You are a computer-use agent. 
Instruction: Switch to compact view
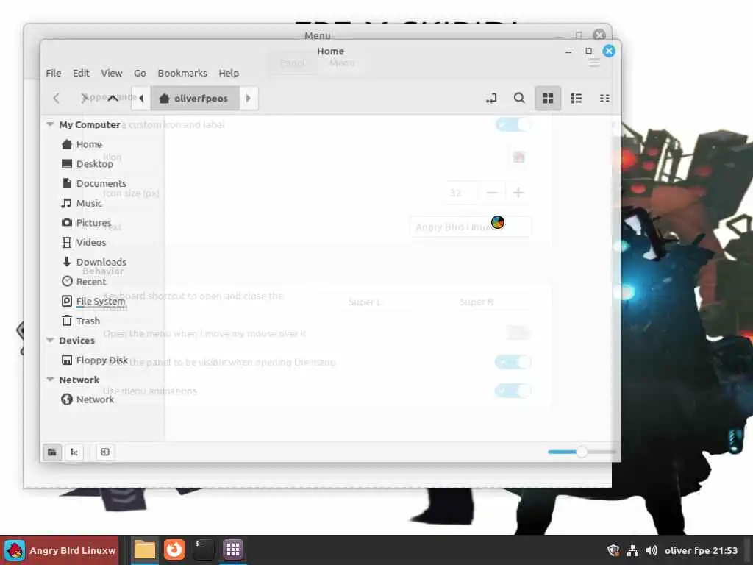coord(604,98)
